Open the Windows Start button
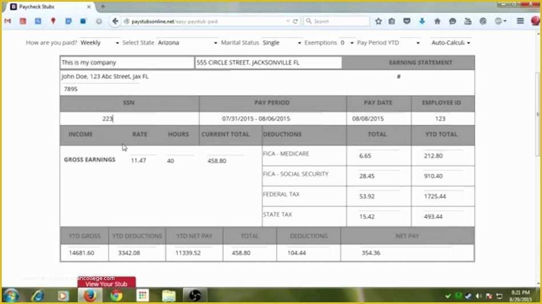 [x=11, y=295]
